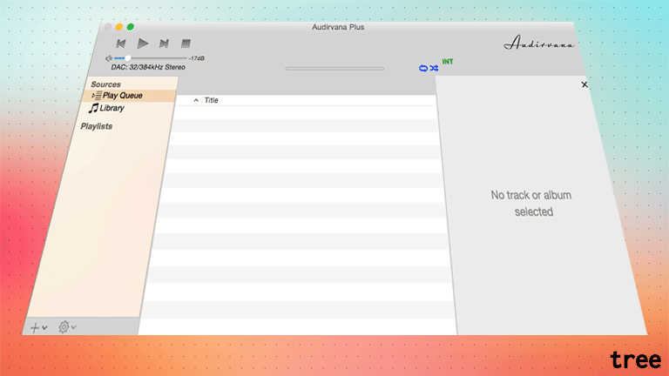Click the 'No track or album selected' message
This screenshot has width=669, height=376.
[532, 204]
